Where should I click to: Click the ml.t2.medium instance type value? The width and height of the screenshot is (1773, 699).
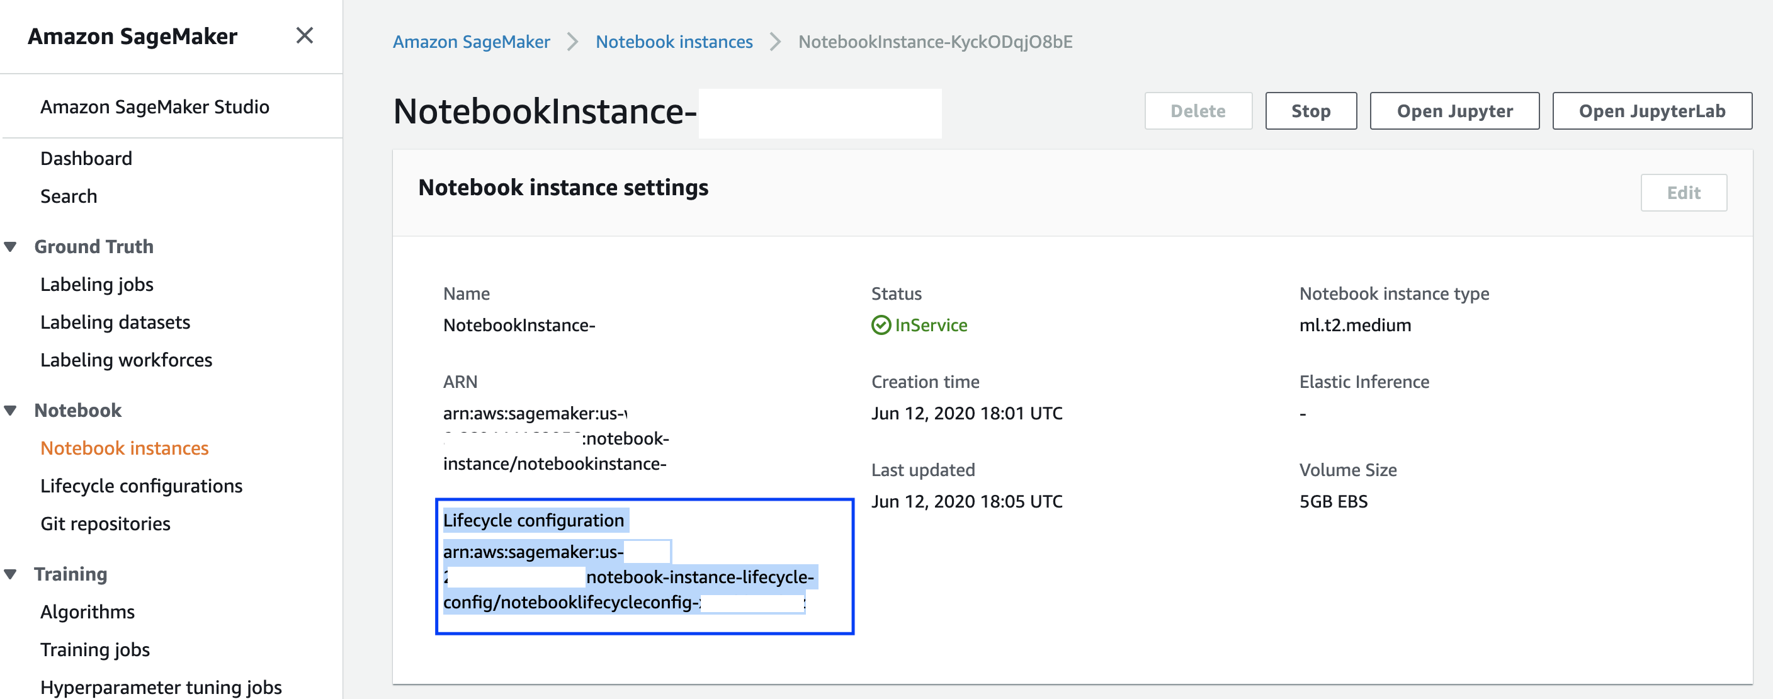pyautogui.click(x=1354, y=325)
